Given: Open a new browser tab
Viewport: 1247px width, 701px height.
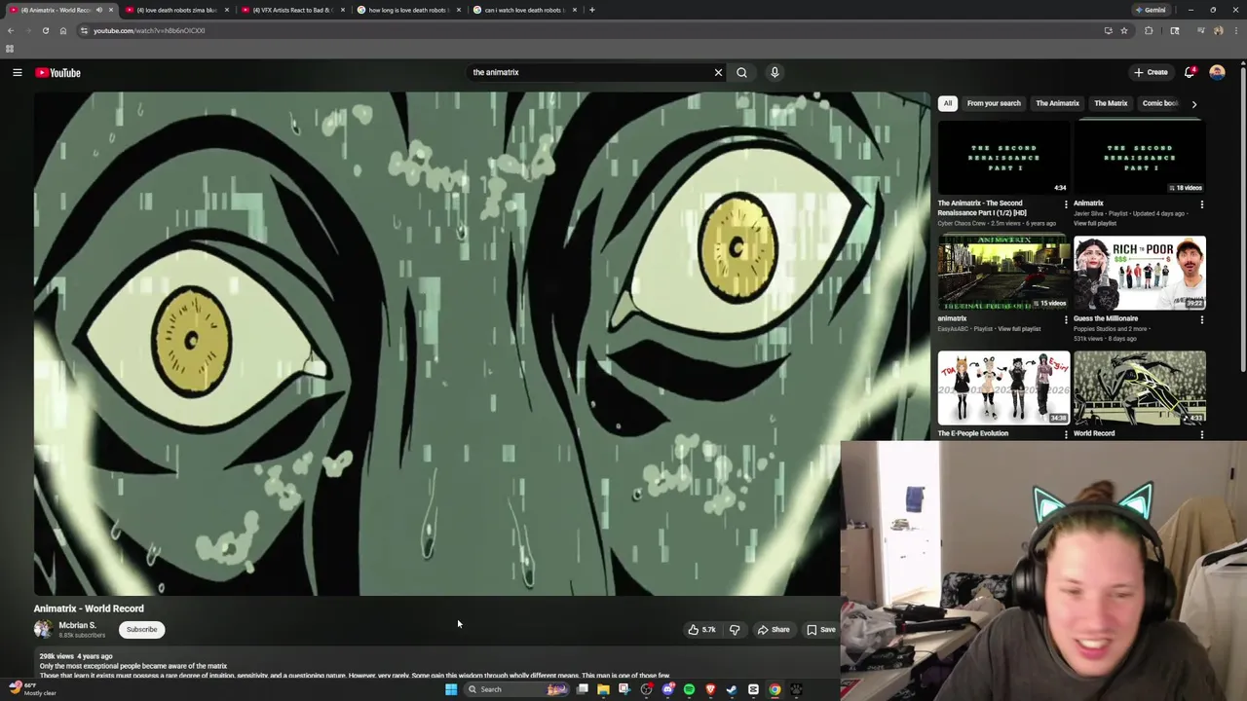Looking at the screenshot, I should click(591, 10).
